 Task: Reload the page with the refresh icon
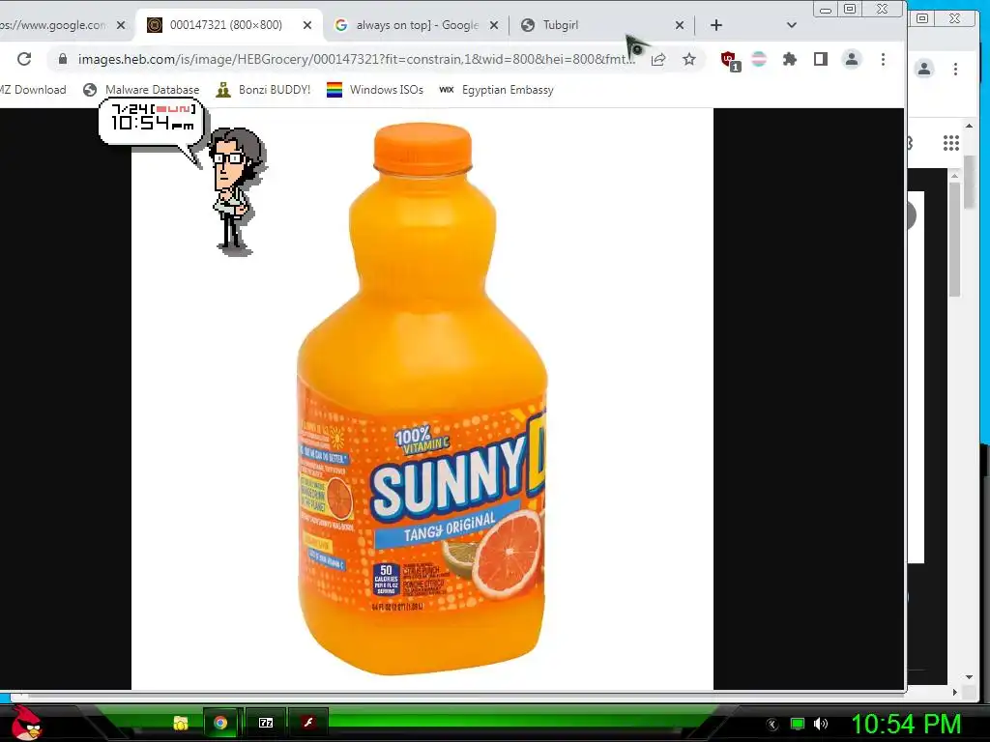[x=24, y=59]
